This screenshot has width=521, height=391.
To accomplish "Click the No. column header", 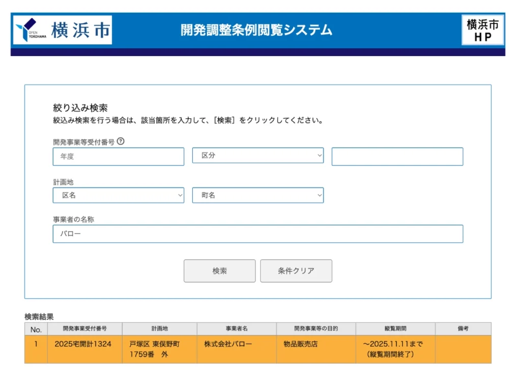I will pos(35,328).
